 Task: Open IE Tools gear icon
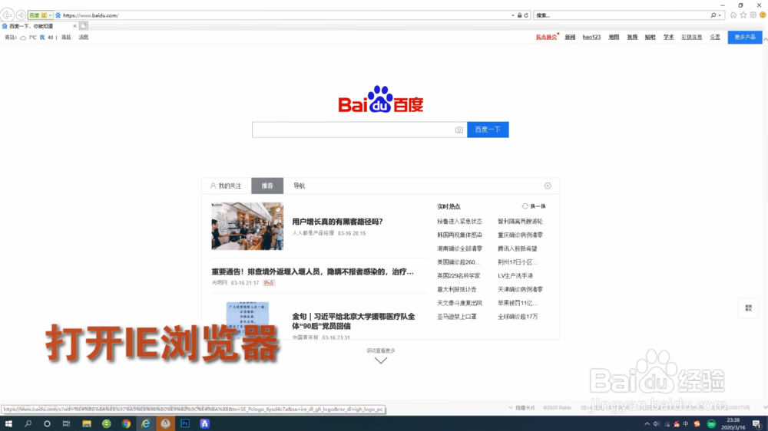753,15
